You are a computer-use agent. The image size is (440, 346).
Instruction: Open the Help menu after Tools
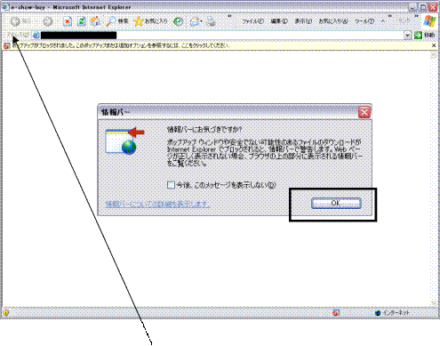[383, 21]
